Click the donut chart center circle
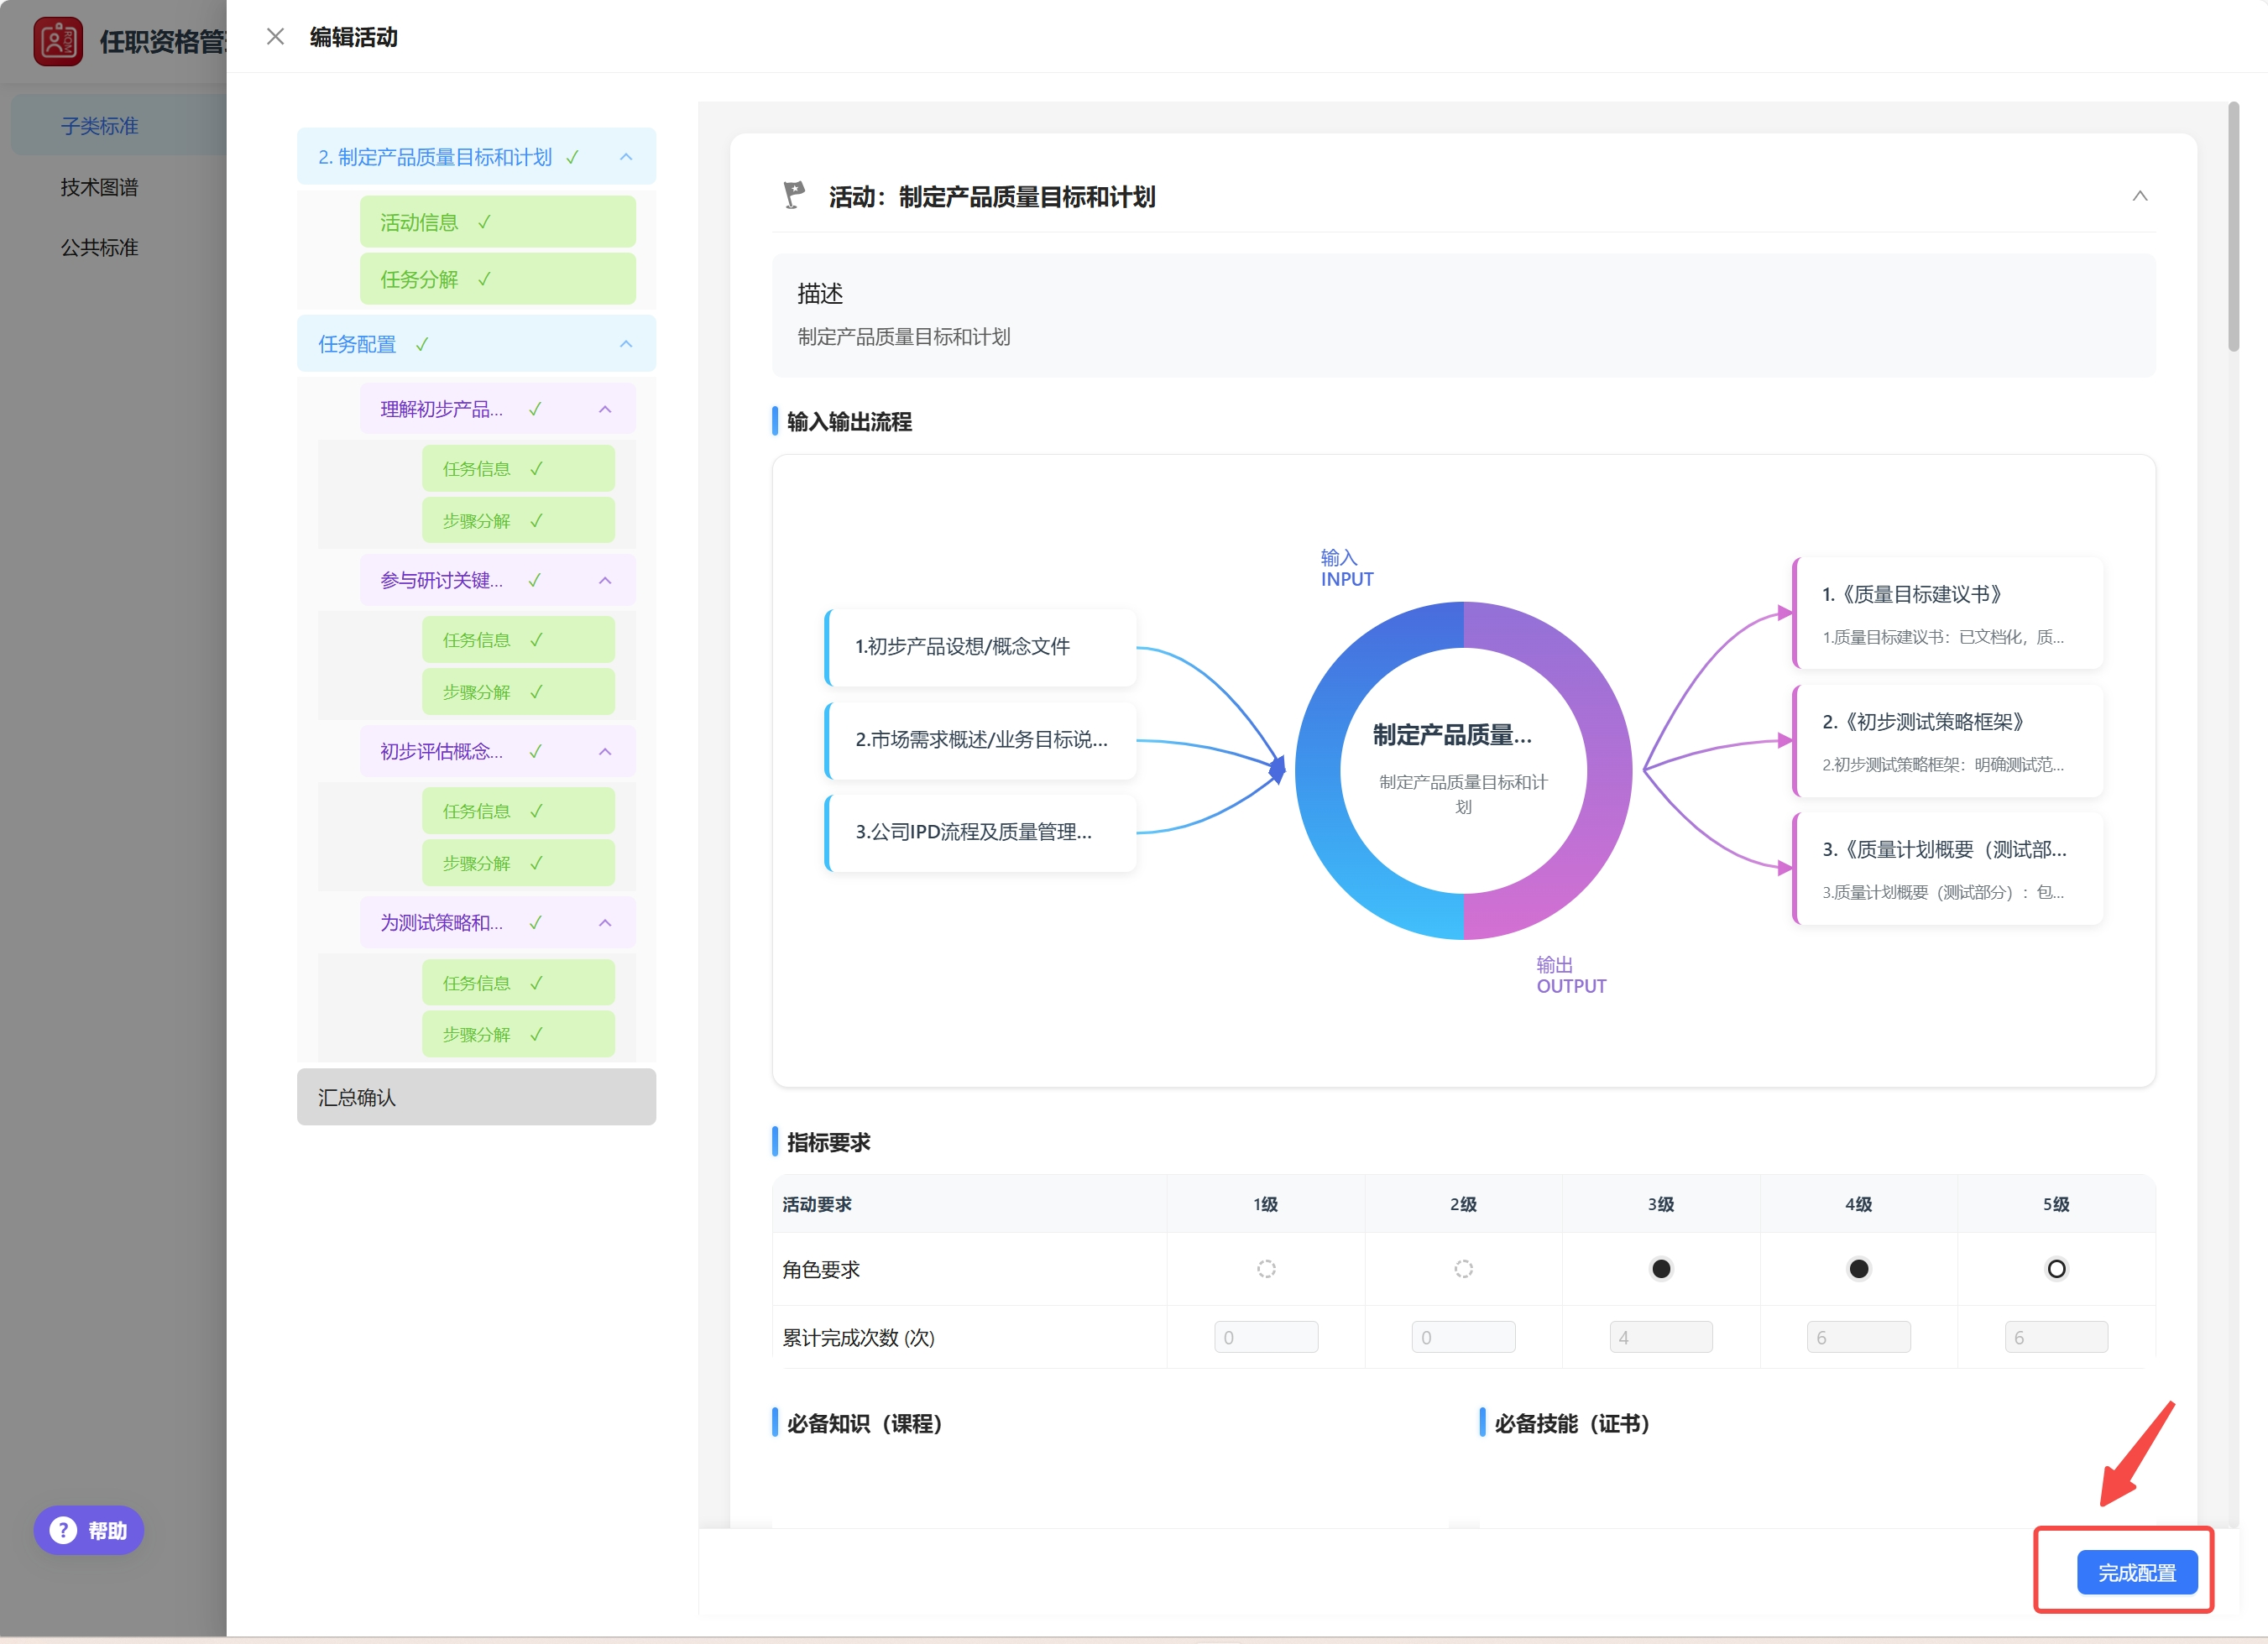Viewport: 2268px width, 1644px height. [x=1462, y=769]
